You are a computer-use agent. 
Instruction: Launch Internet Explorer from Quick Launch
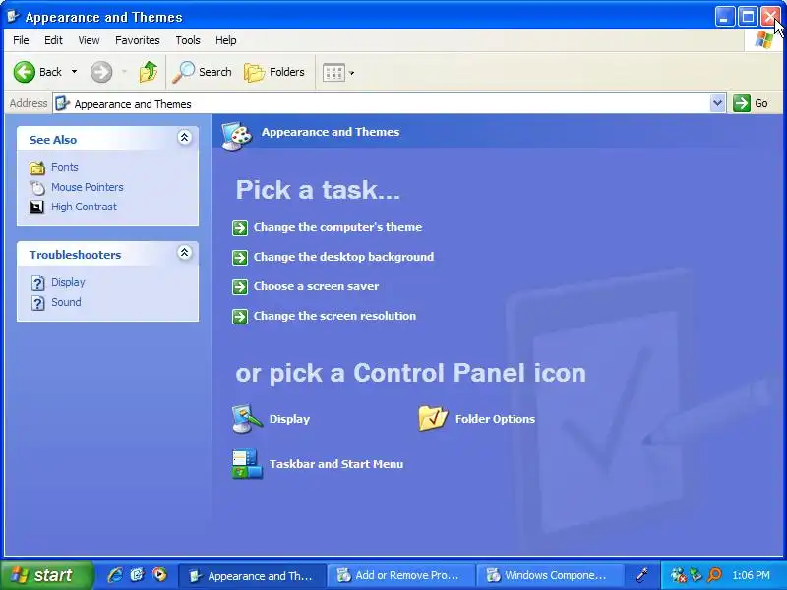click(x=115, y=575)
